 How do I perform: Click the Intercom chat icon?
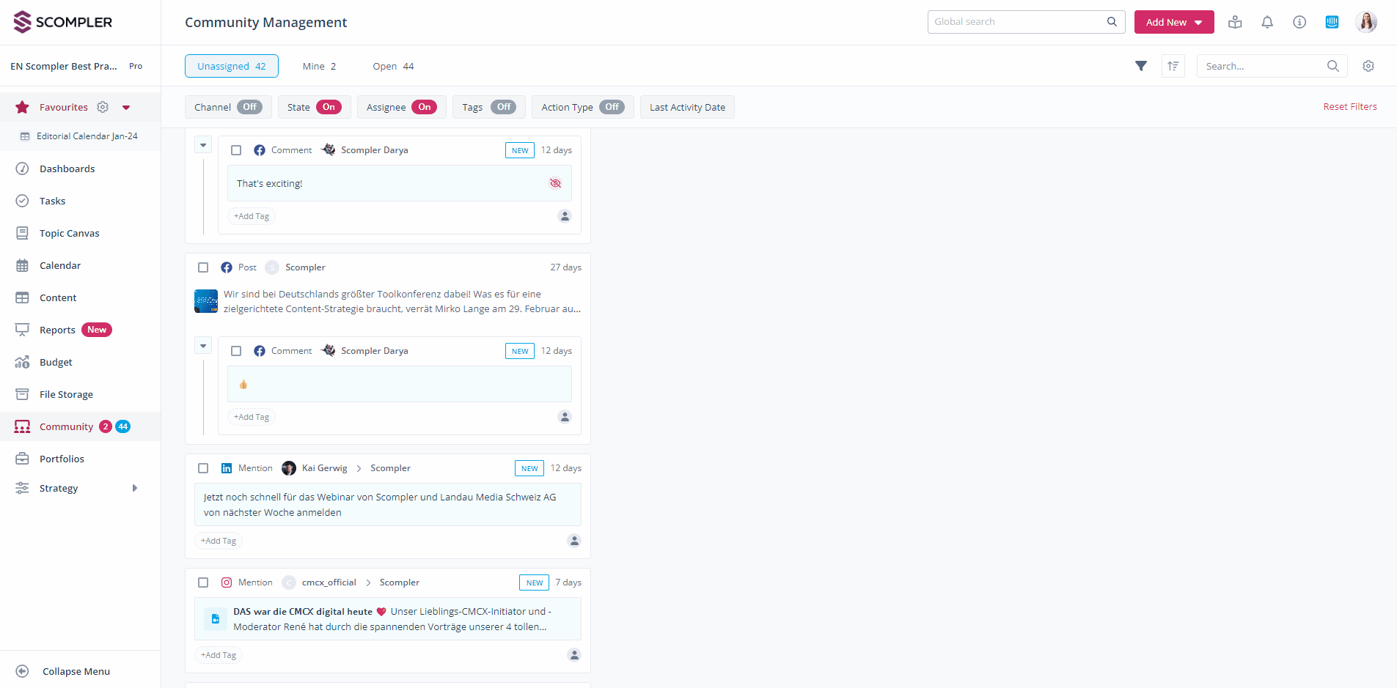pyautogui.click(x=1332, y=22)
